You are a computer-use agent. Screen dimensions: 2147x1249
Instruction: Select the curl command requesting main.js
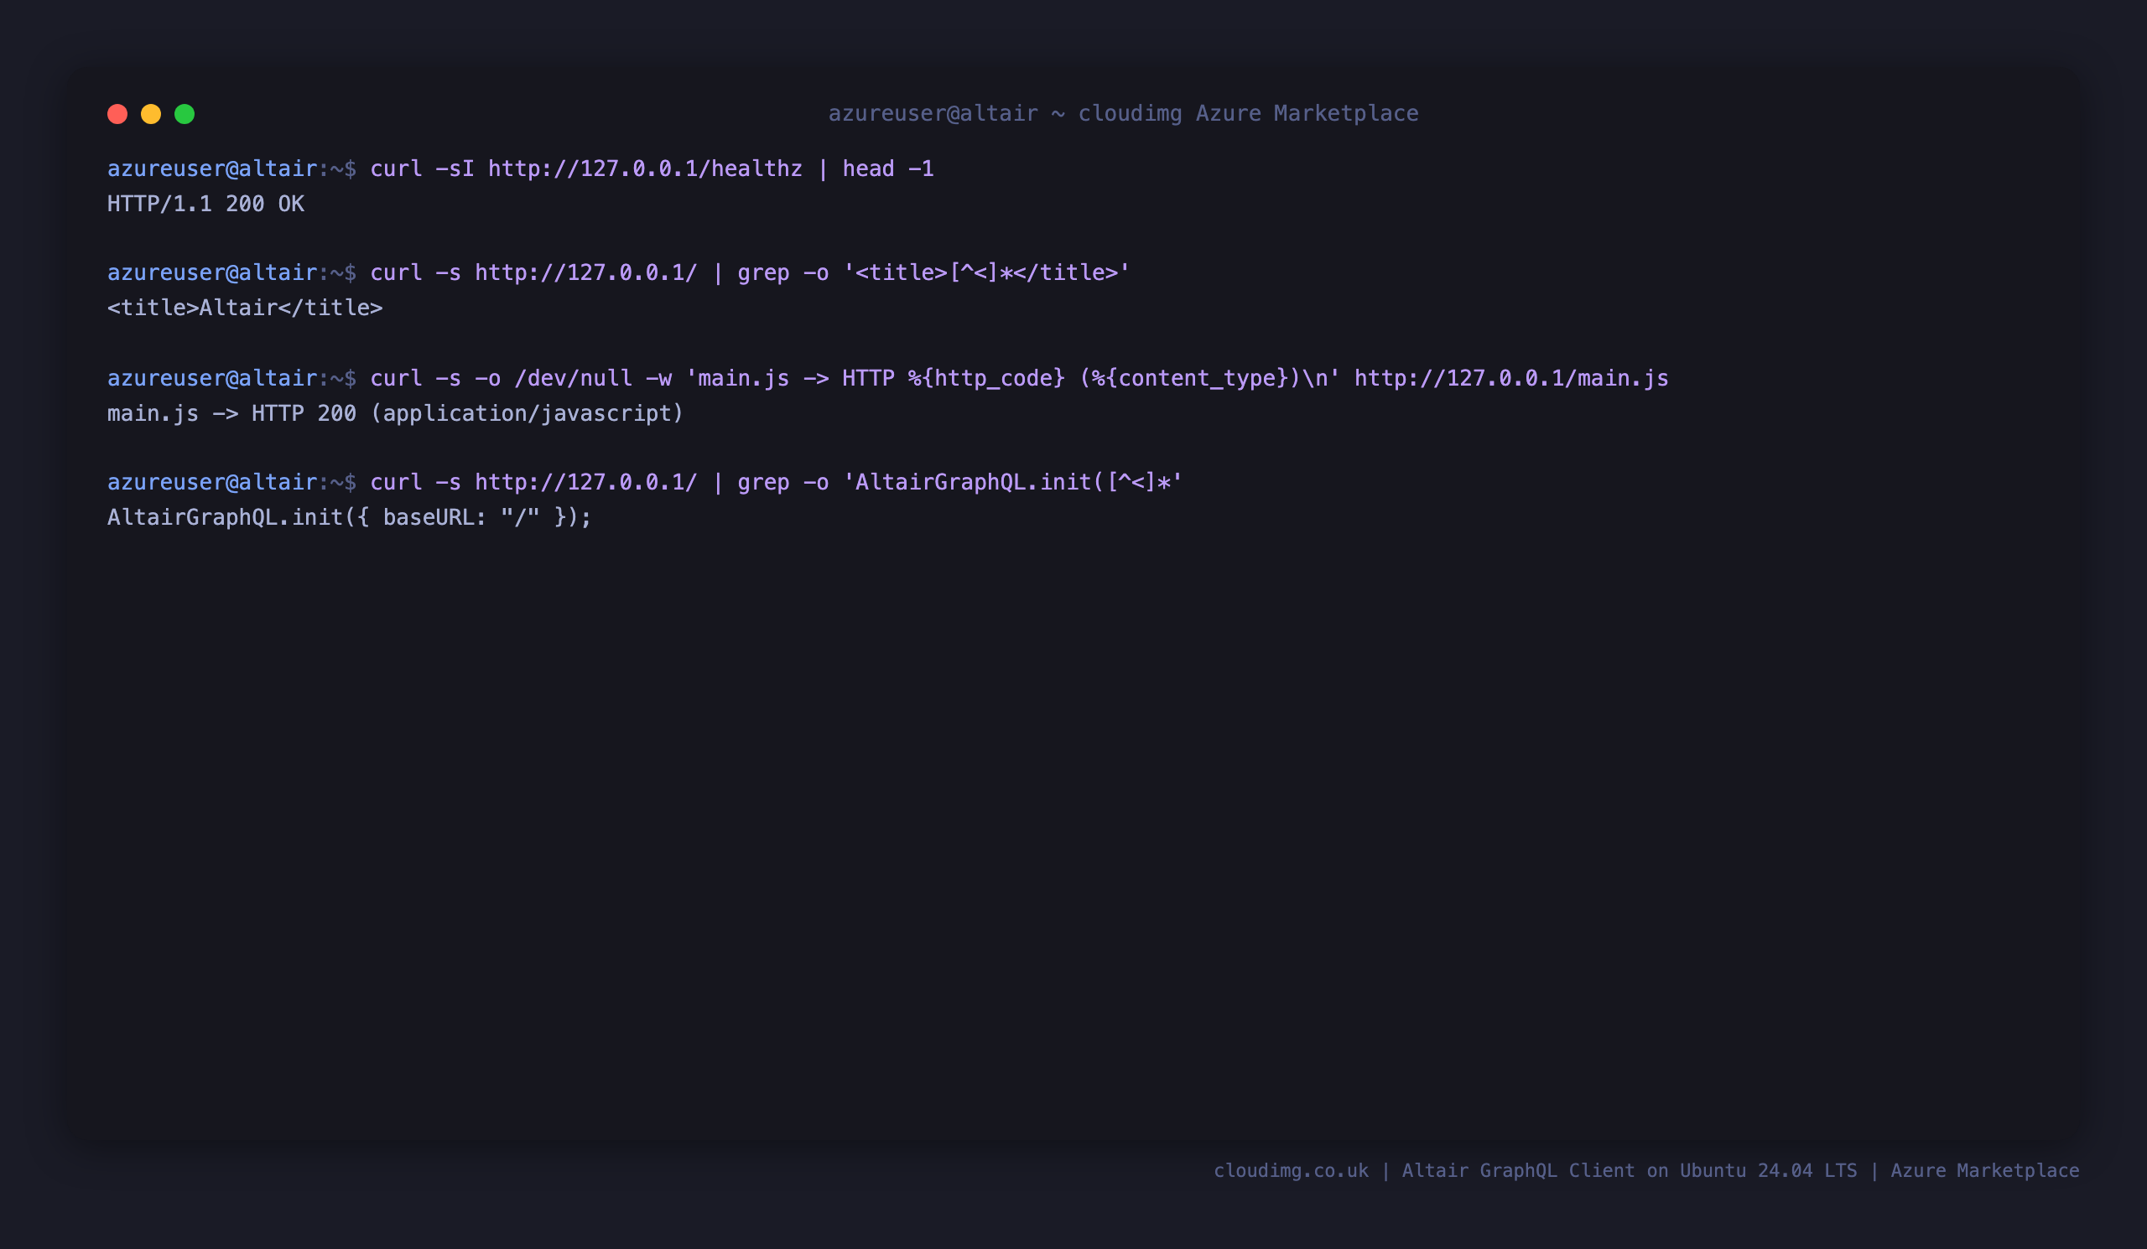(x=1019, y=378)
